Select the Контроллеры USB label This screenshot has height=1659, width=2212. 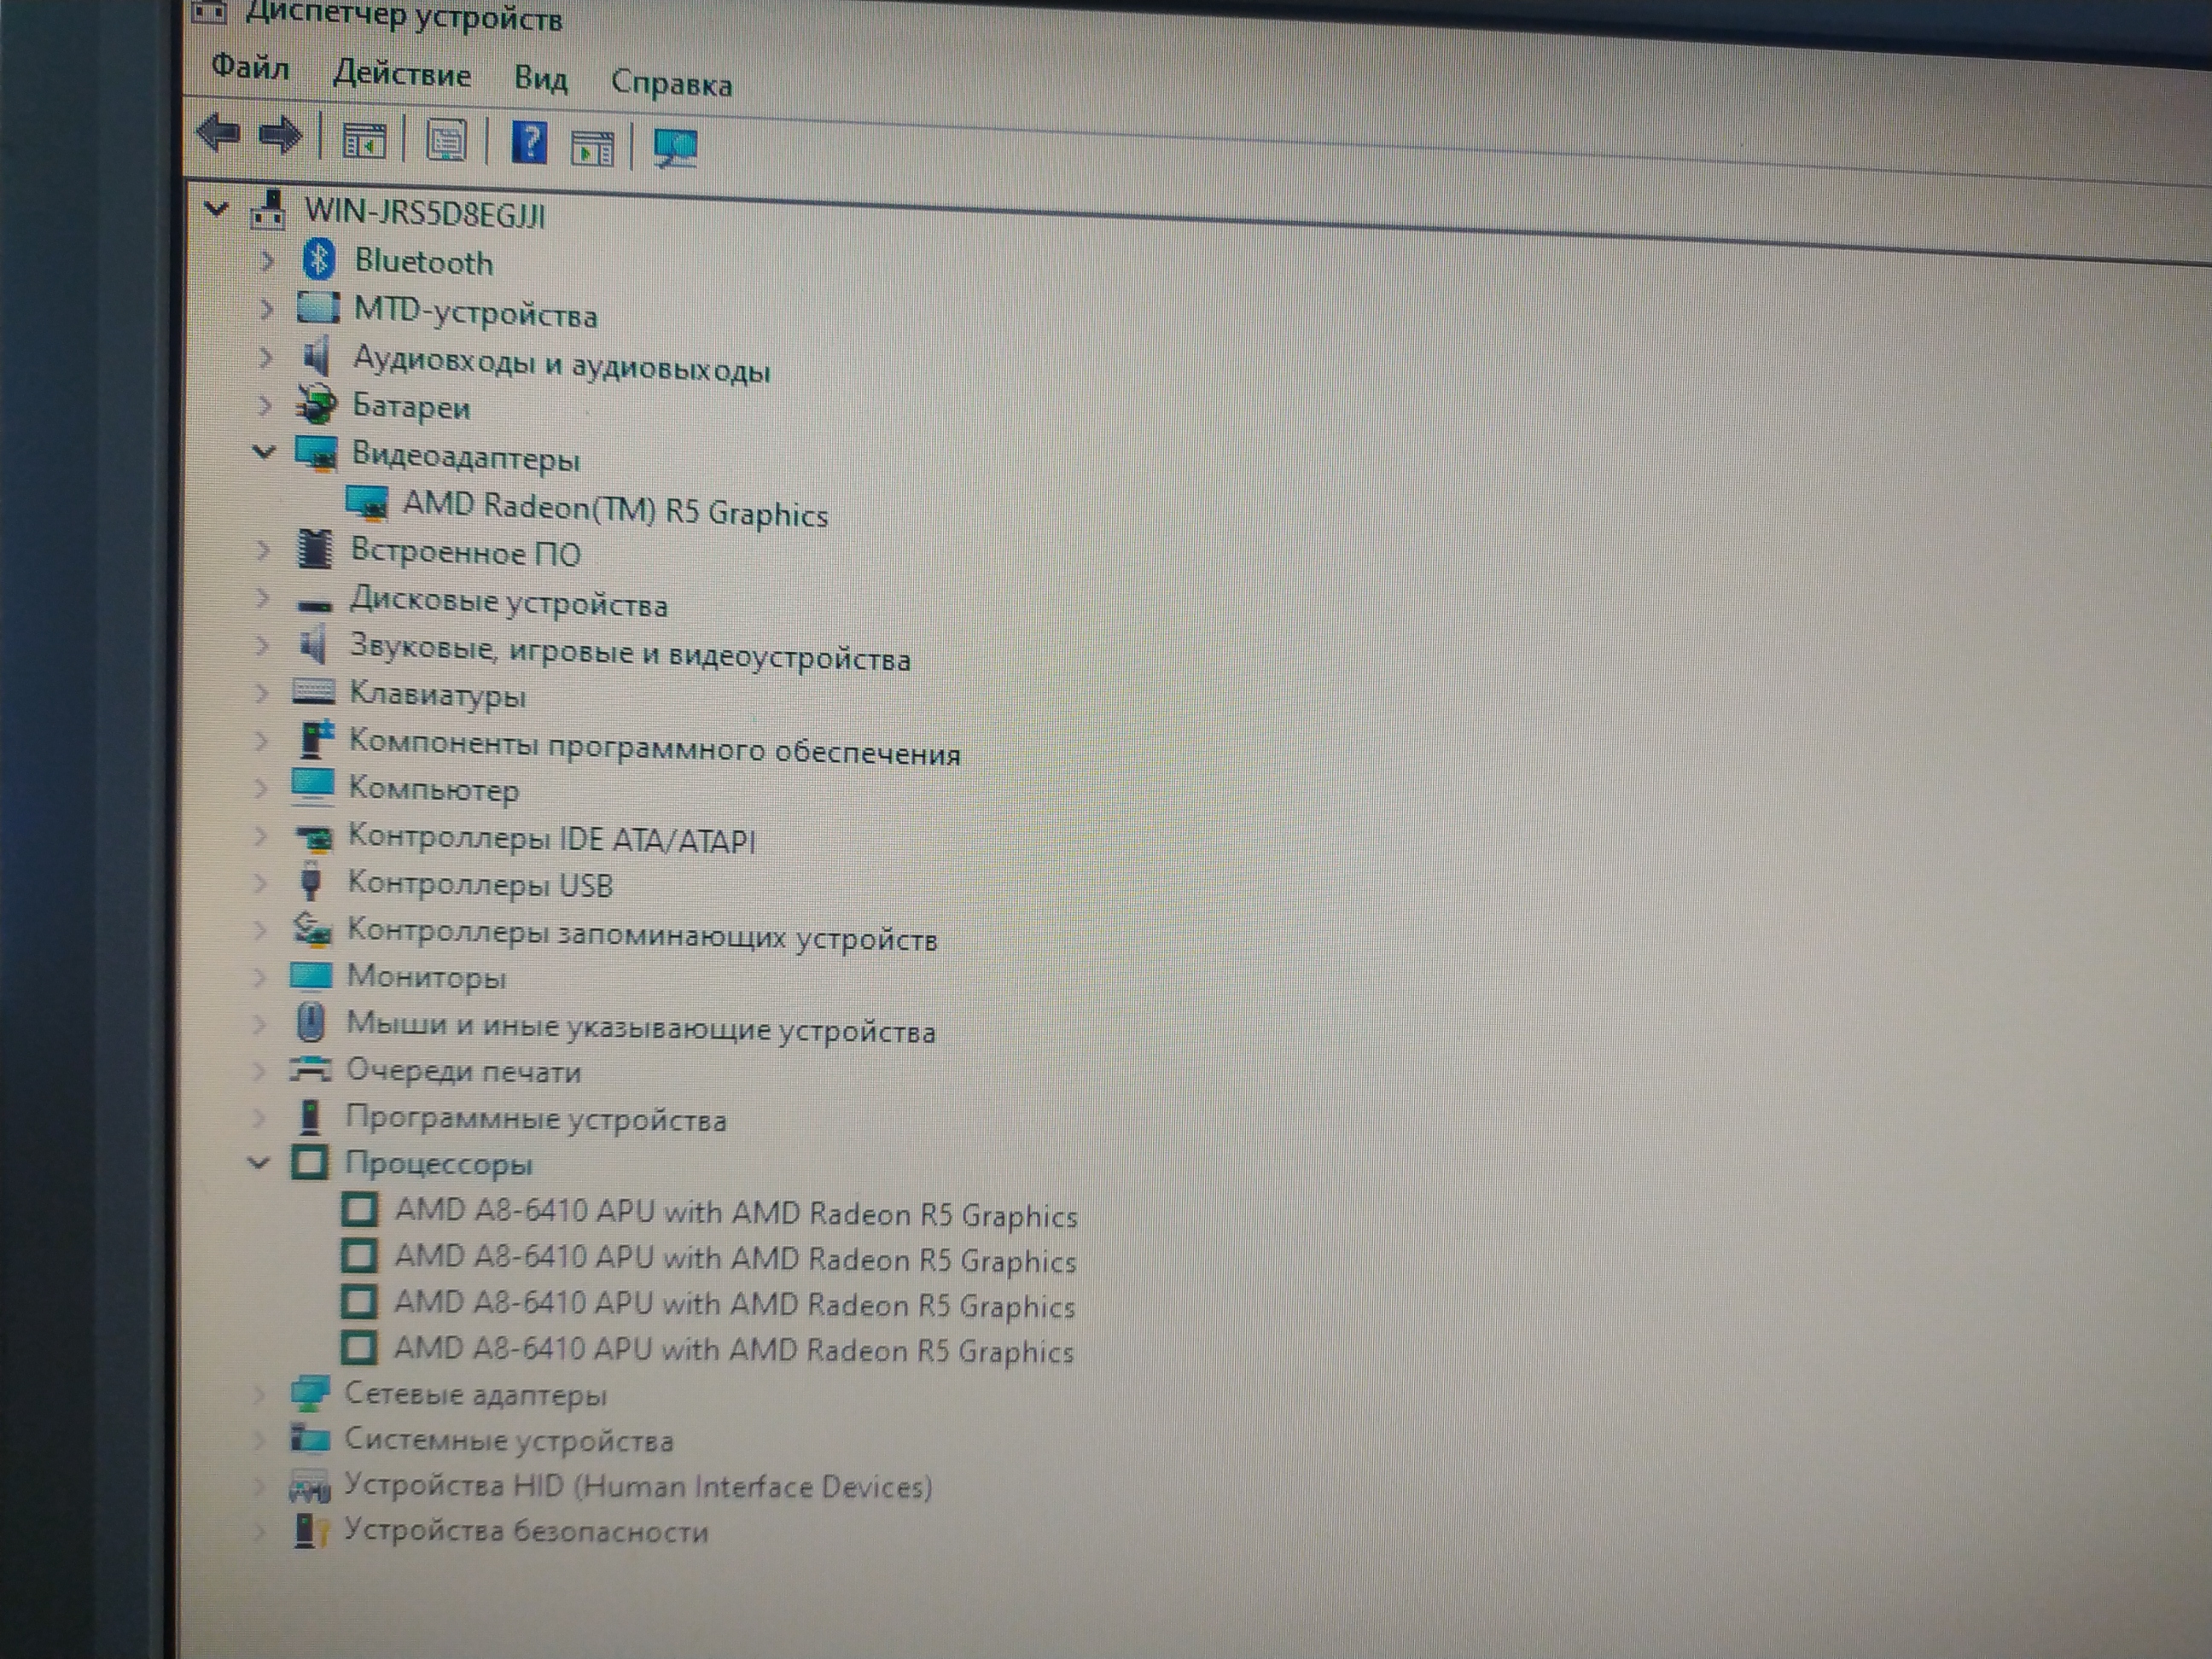pyautogui.click(x=480, y=884)
